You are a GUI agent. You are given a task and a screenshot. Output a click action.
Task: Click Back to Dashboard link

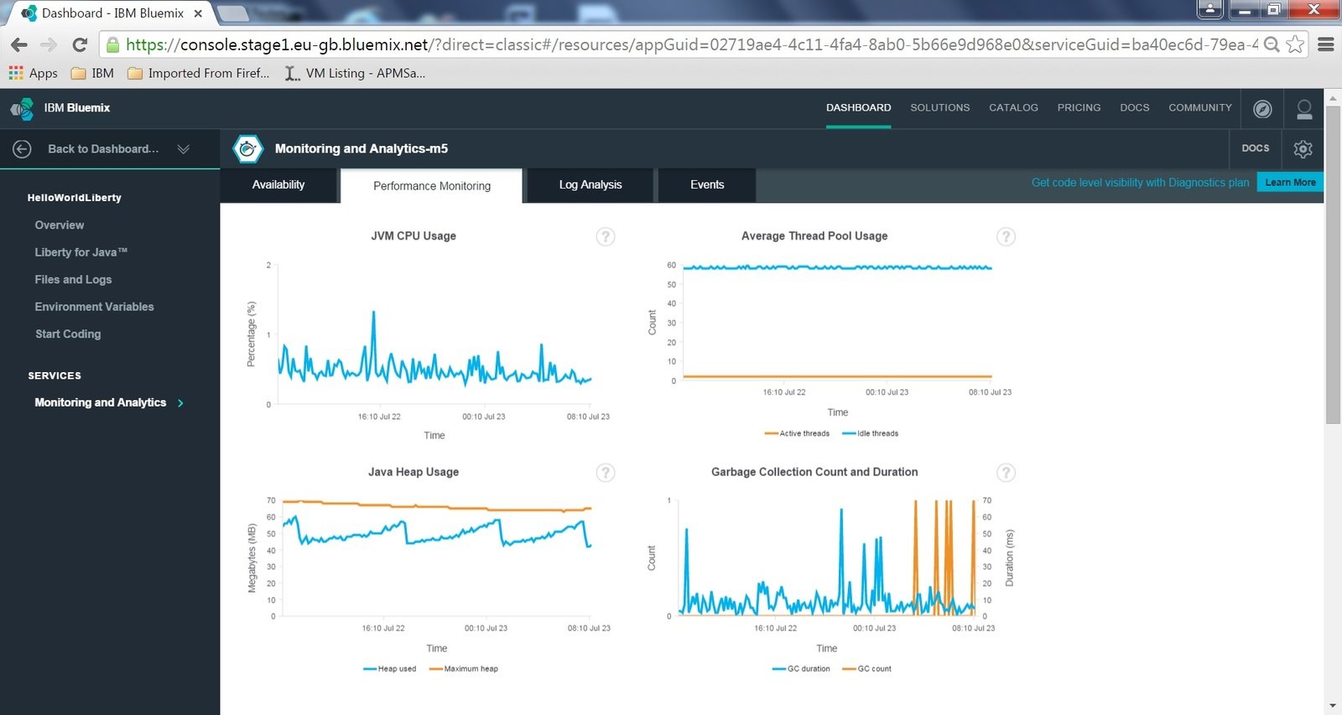[103, 149]
